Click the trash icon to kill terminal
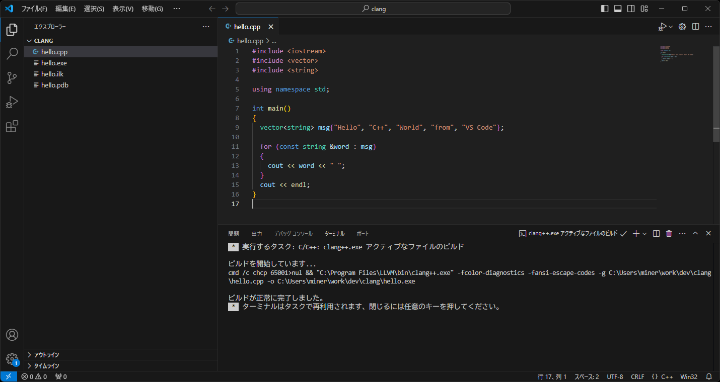The width and height of the screenshot is (720, 382). click(669, 233)
